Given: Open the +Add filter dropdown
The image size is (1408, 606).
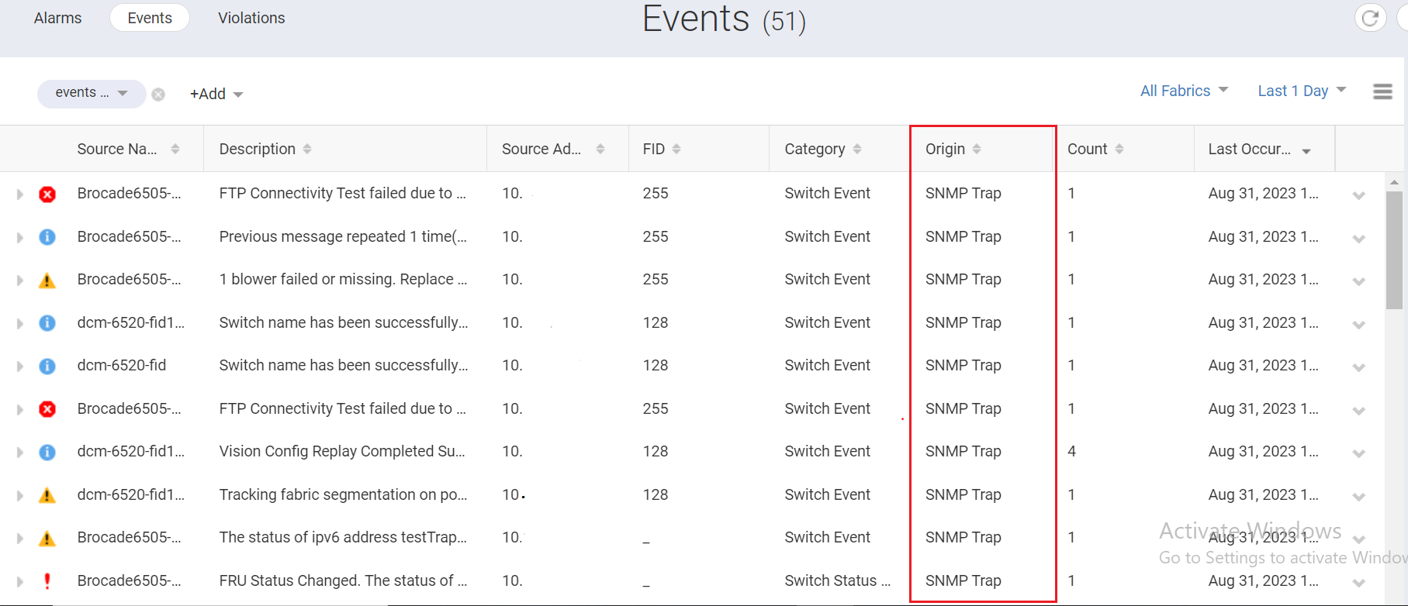Looking at the screenshot, I should point(216,94).
